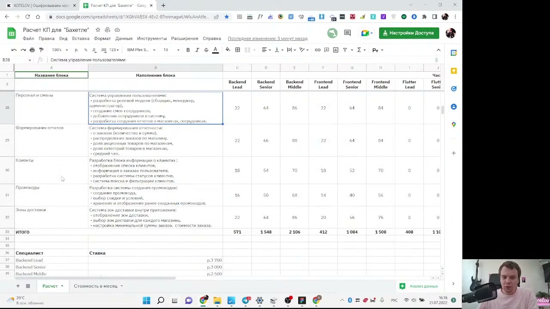Image resolution: width=550 pixels, height=309 pixels.
Task: Decrease decimal places
Action: pos(94,50)
